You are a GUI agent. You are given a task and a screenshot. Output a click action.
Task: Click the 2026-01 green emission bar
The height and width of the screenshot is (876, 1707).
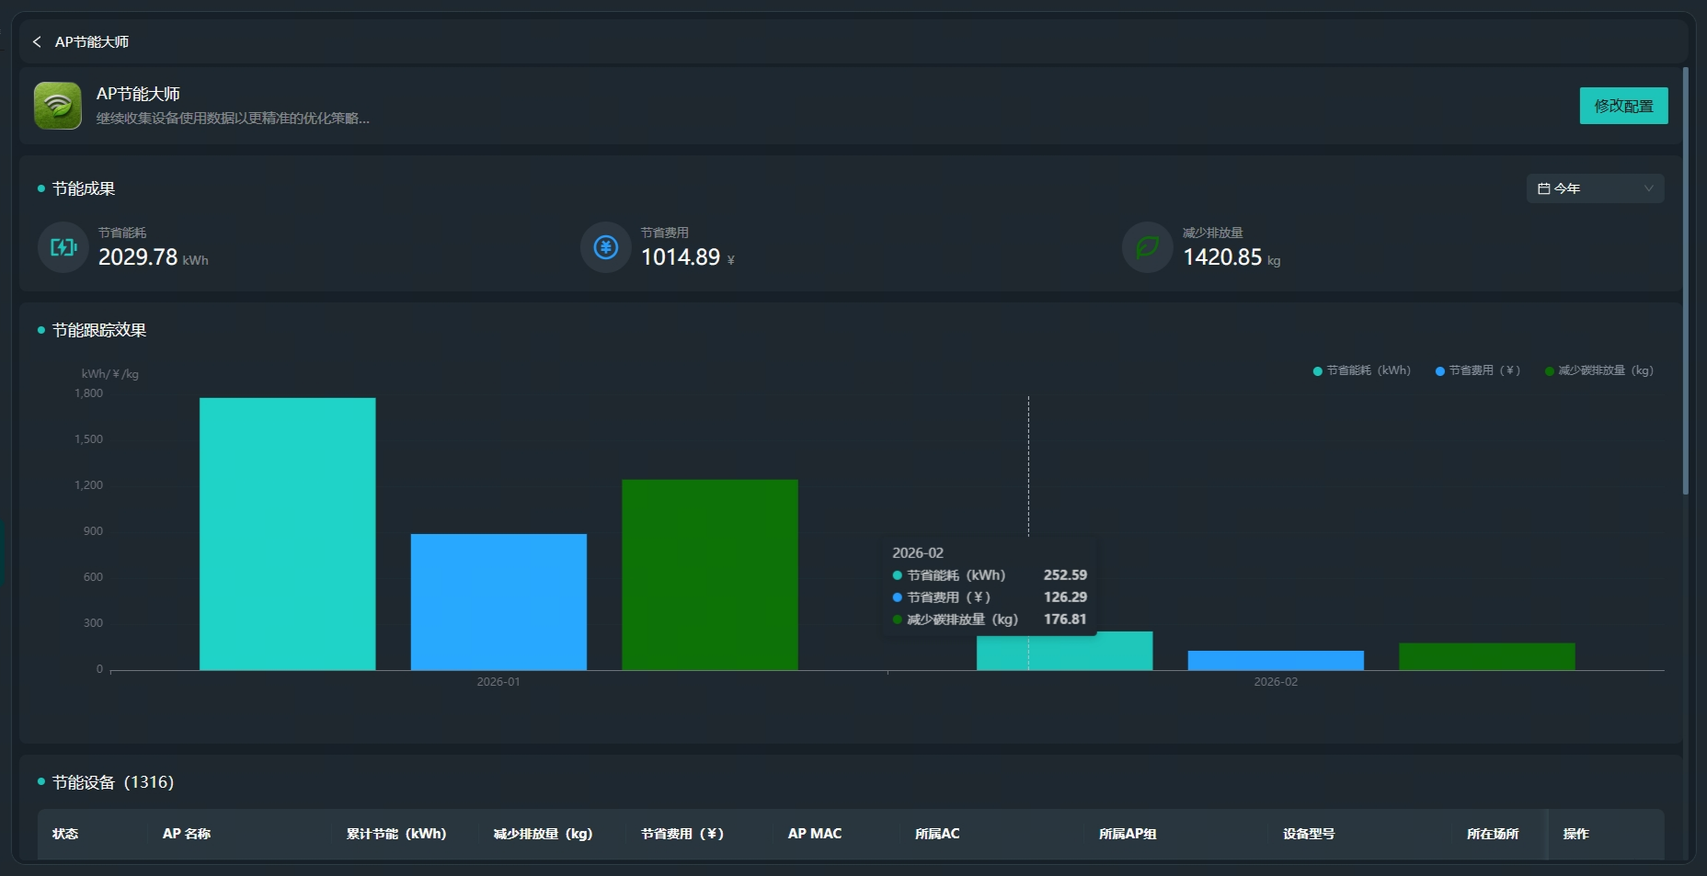[709, 575]
